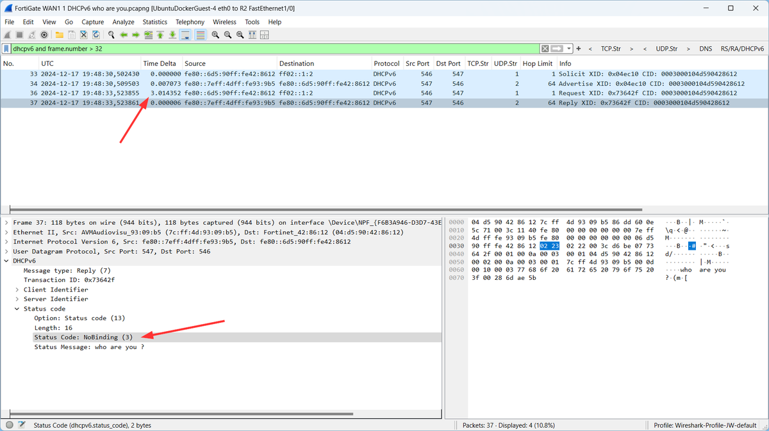
Task: Select Message type: Reply (7) line
Action: point(67,270)
